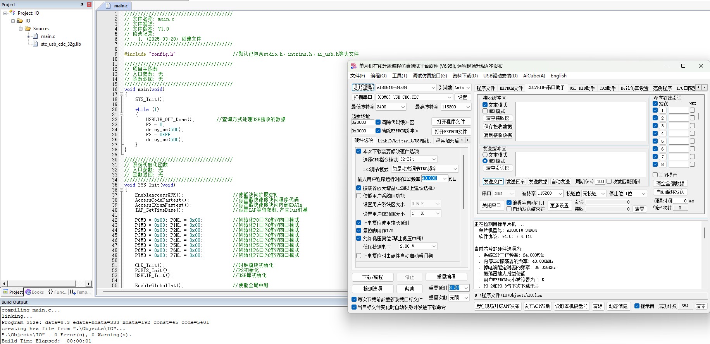This screenshot has height=344, width=710.
Task: Open the AiCube(A) menu
Action: click(x=534, y=76)
